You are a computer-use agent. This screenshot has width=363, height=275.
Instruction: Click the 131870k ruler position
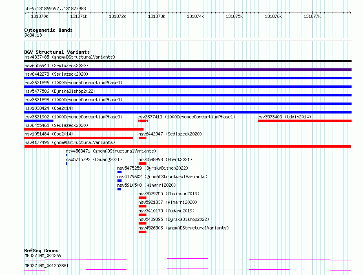[40, 16]
